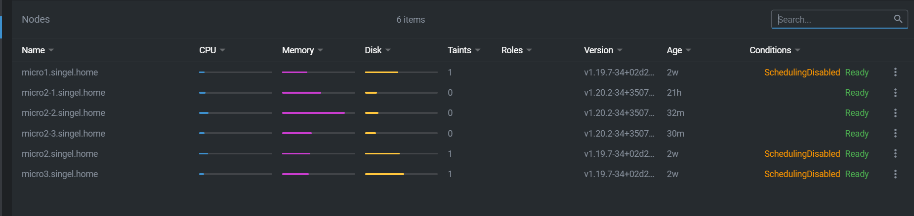Click SchedulingDisabled condition of micro2.singel.home

click(x=802, y=154)
